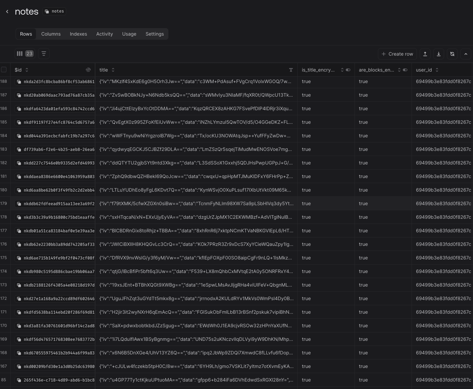Click the export rows download icon

pyautogui.click(x=438, y=54)
